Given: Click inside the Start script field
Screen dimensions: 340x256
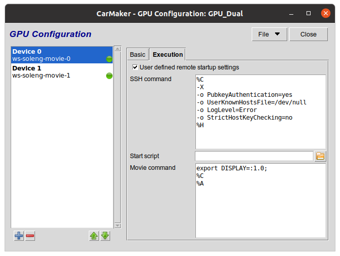Looking at the screenshot, I should click(254, 156).
